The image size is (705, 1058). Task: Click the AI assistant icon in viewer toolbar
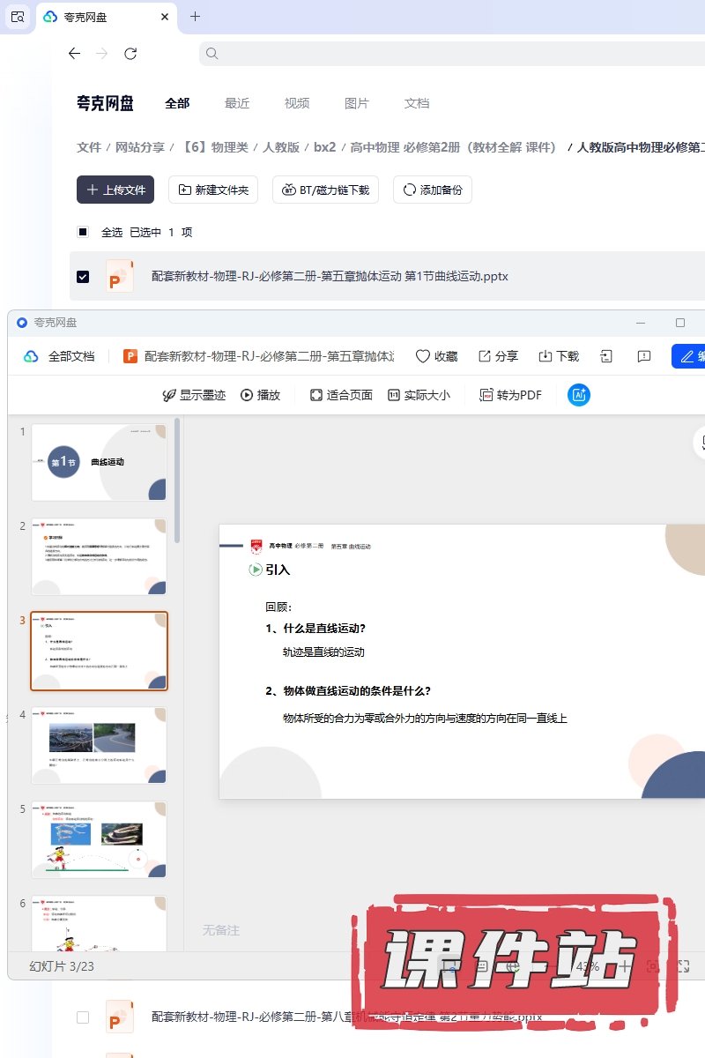coord(579,395)
